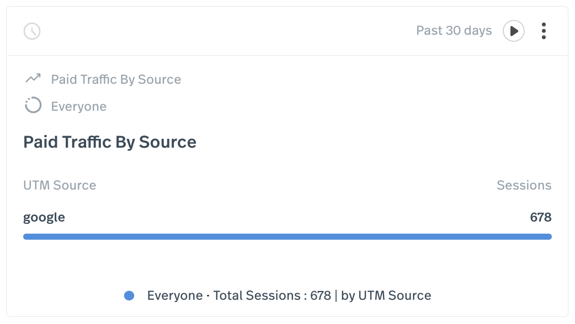
Task: Click the 678 sessions value
Action: pos(540,217)
